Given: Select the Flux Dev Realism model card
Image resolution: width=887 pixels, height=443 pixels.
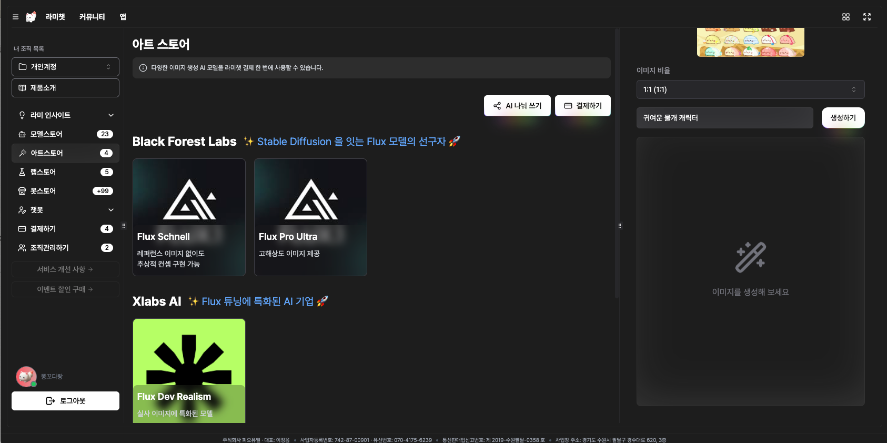Looking at the screenshot, I should click(189, 370).
